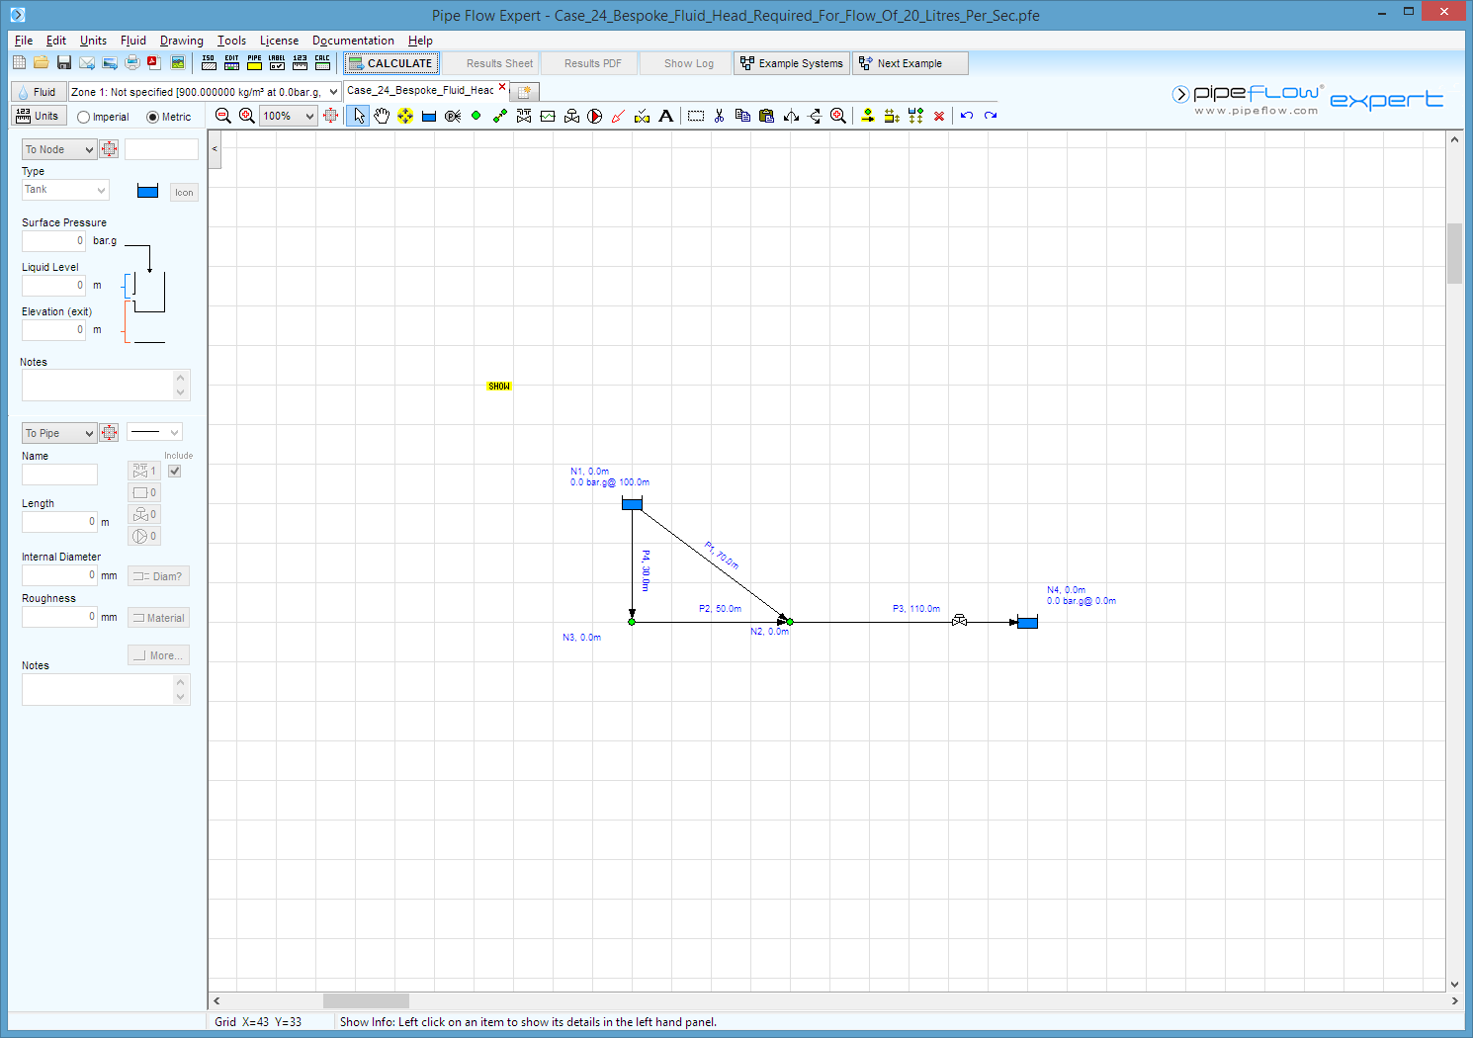Open the Fluid menu
The image size is (1473, 1038).
(133, 41)
